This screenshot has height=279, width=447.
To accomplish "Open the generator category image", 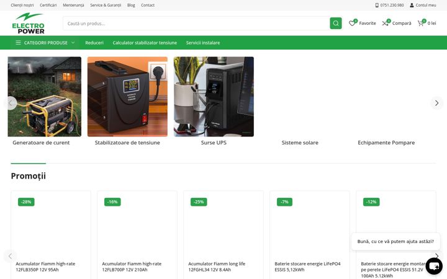I will (x=45, y=97).
